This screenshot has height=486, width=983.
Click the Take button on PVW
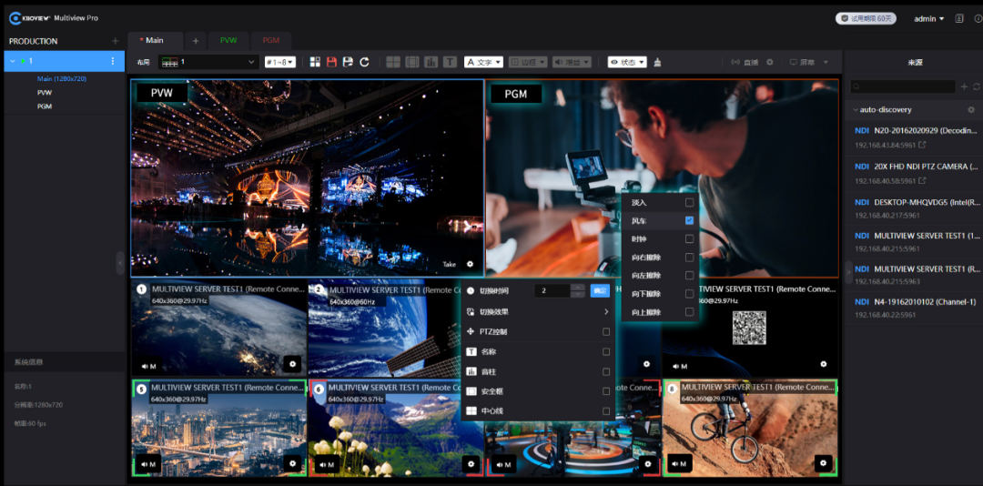[450, 265]
